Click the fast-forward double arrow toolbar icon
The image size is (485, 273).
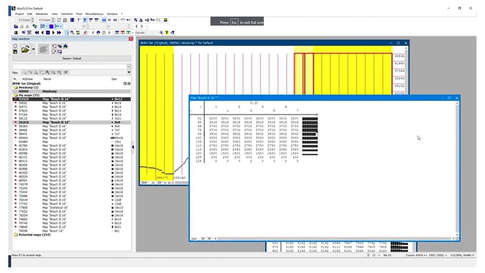click(59, 33)
